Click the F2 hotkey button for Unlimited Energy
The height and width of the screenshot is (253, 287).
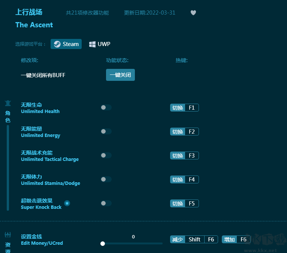[x=184, y=132]
